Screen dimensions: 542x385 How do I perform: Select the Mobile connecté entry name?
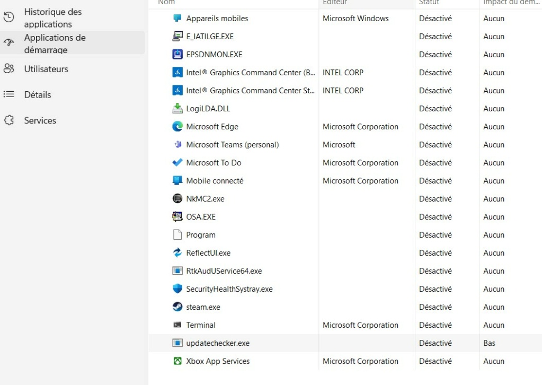215,180
